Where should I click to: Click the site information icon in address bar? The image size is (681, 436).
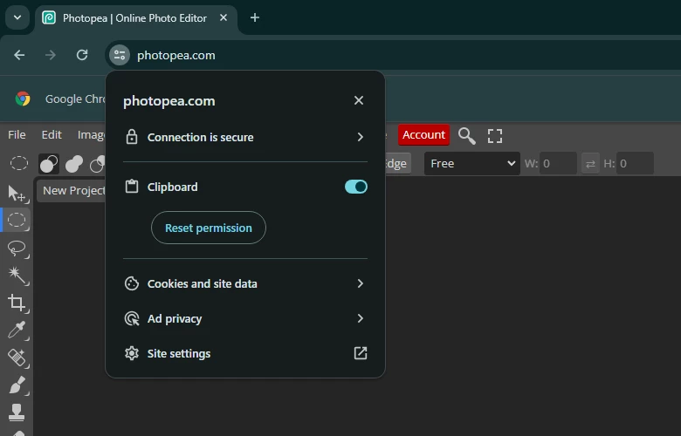click(119, 55)
